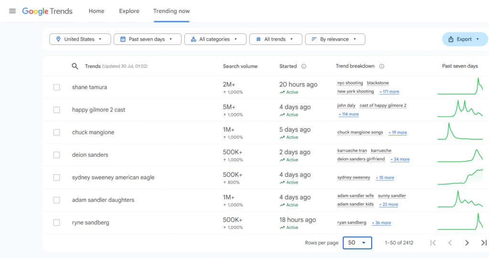Viewport: 489px width, 258px height.
Task: Open the new york shooting related query
Action: 355,91
